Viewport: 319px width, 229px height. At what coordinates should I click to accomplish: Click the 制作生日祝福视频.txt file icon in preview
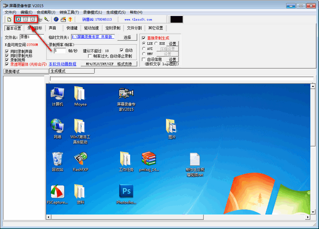pyautogui.click(x=195, y=165)
